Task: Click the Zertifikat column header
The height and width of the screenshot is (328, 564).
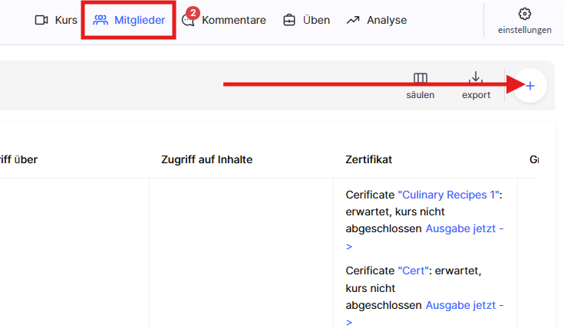Action: [369, 159]
